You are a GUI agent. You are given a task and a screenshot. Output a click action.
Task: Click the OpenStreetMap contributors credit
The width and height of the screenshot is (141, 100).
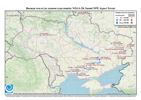coord(121,93)
